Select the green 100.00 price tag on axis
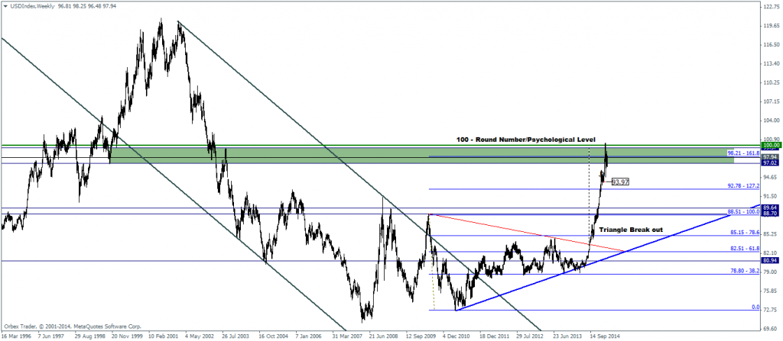Image resolution: width=783 pixels, height=341 pixels. 771,145
